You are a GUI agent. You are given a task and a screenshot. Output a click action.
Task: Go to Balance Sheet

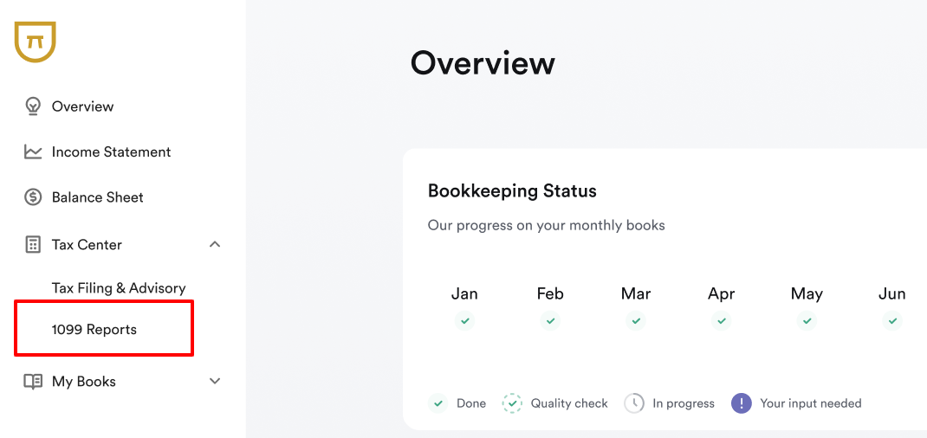point(97,197)
